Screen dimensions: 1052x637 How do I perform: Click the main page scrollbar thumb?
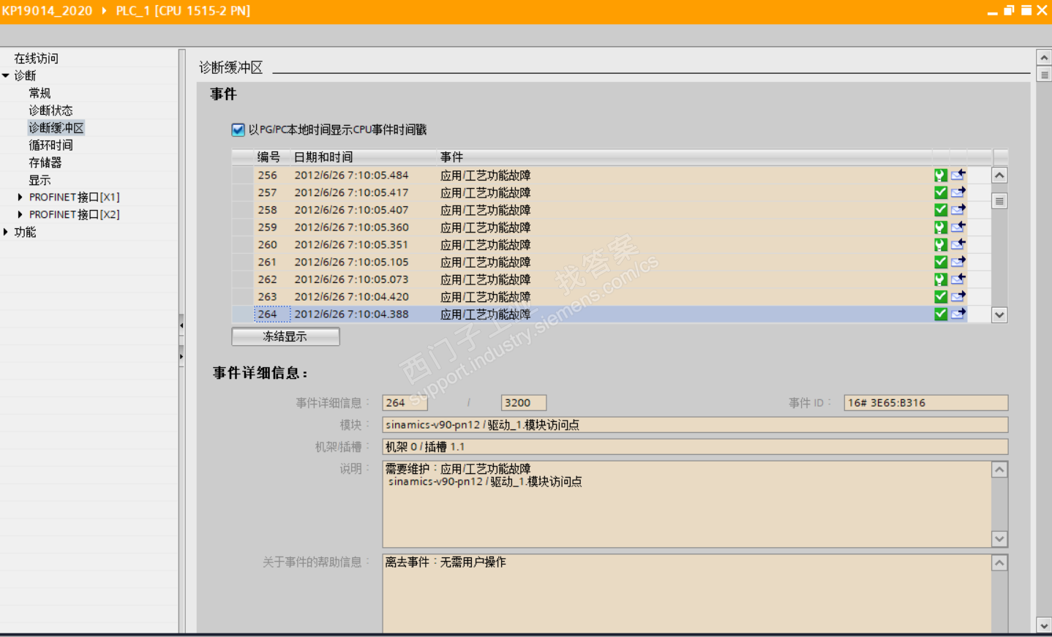pos(1044,75)
